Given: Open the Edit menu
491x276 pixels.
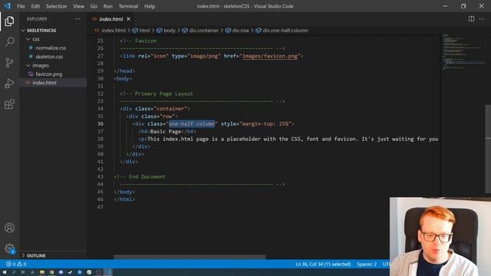Looking at the screenshot, I should click(x=35, y=6).
